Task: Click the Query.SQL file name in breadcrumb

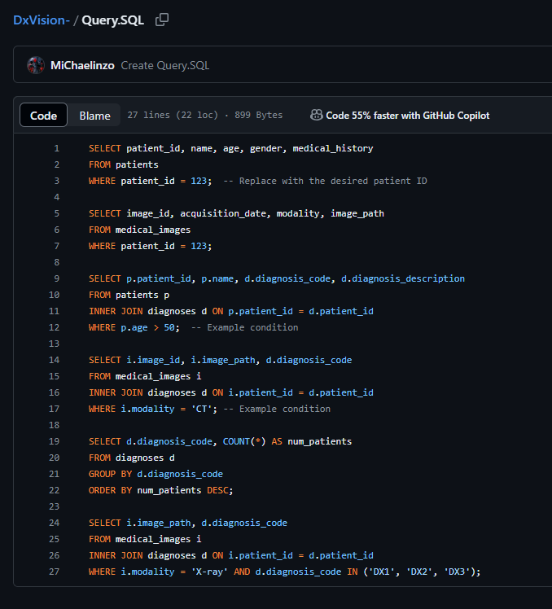Action: tap(112, 20)
